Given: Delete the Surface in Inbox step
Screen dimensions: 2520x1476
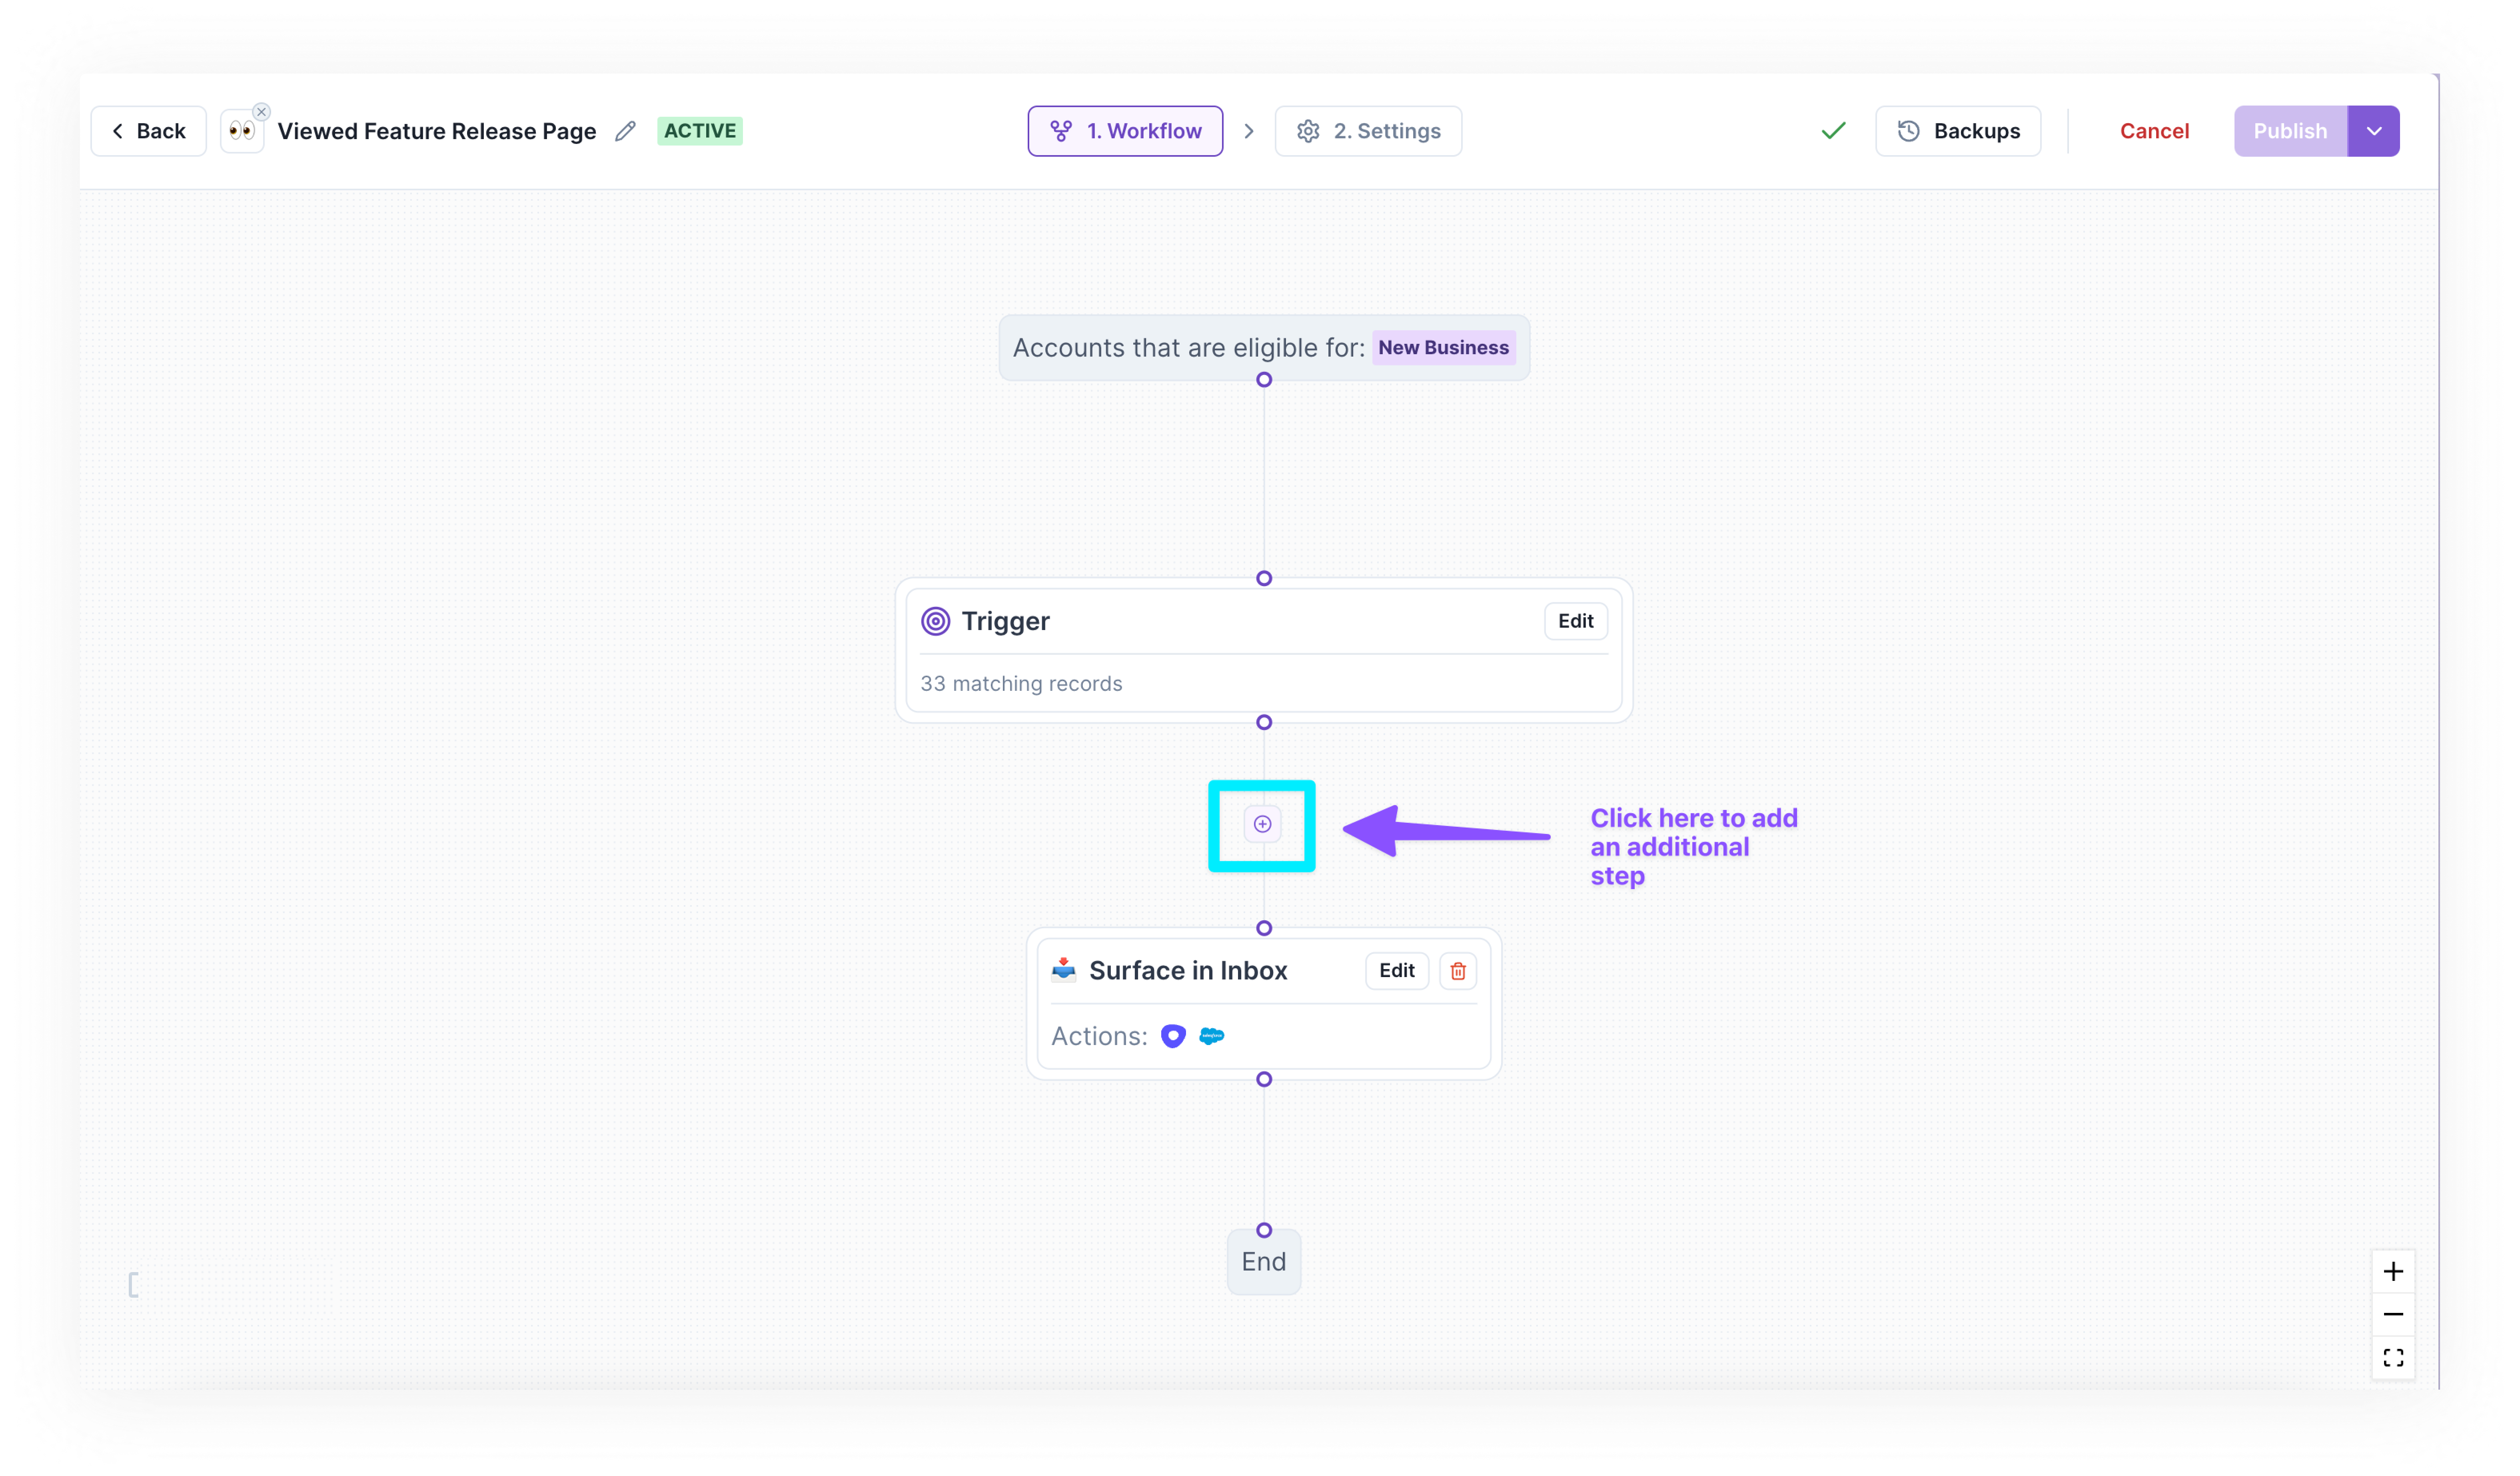Looking at the screenshot, I should (1457, 971).
